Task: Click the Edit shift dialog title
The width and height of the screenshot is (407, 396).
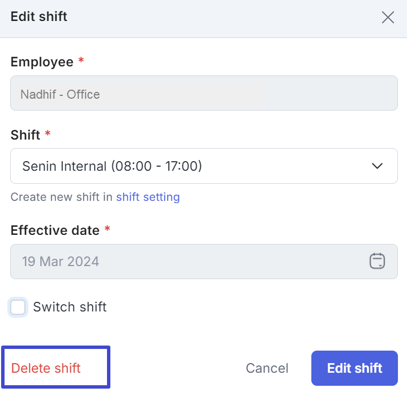Action: (x=38, y=16)
